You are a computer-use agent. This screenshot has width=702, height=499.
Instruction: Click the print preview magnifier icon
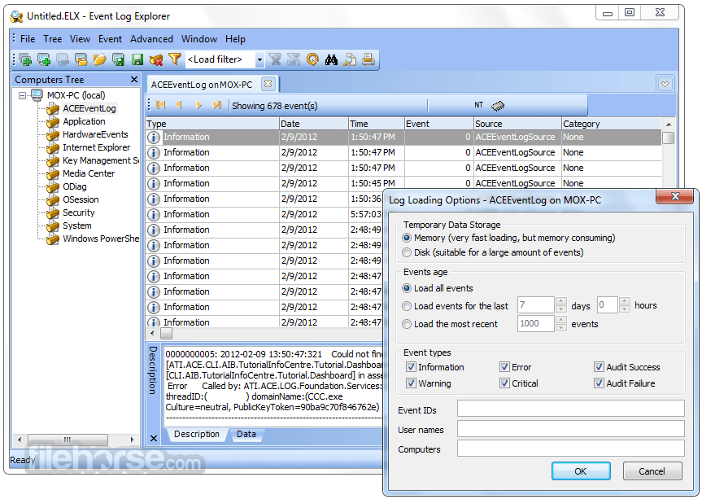[350, 59]
